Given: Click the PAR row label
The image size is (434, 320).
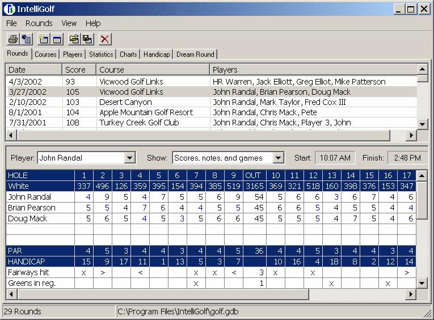Looking at the screenshot, I should pyautogui.click(x=15, y=251).
